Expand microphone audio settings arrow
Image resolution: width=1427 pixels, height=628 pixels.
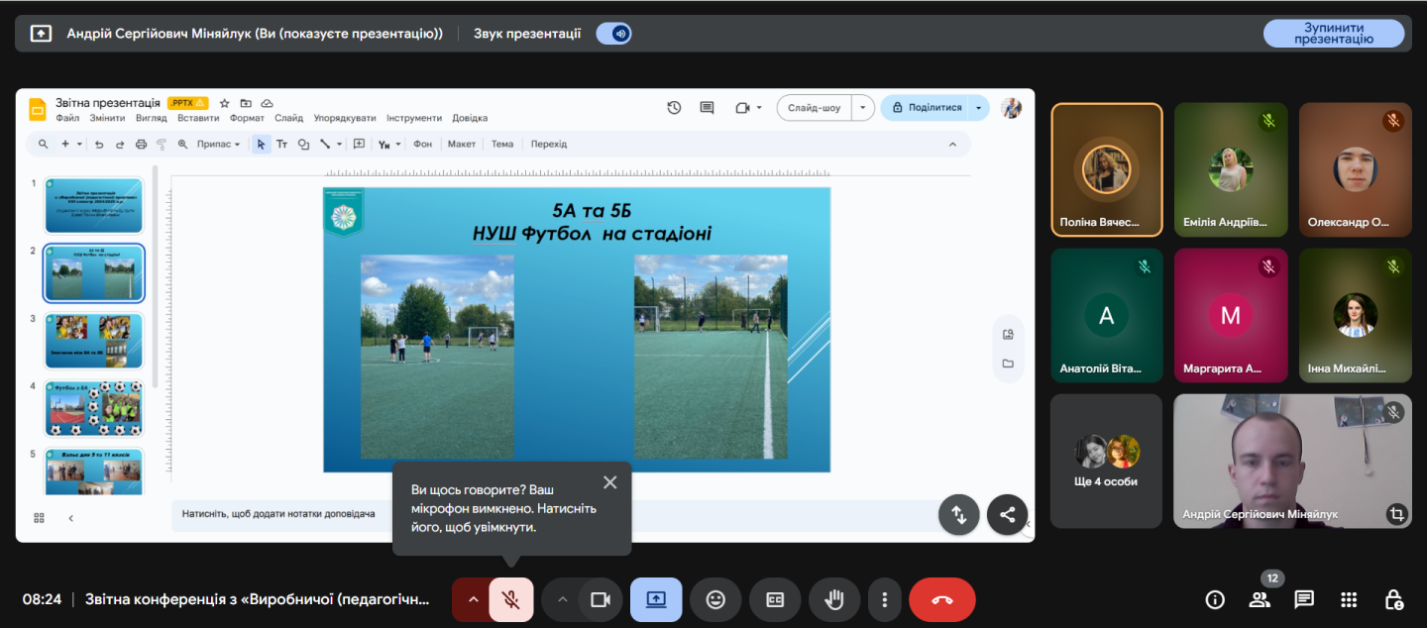tap(473, 599)
